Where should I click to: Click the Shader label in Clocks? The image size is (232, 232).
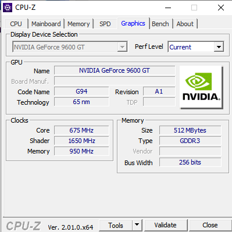click(x=40, y=141)
